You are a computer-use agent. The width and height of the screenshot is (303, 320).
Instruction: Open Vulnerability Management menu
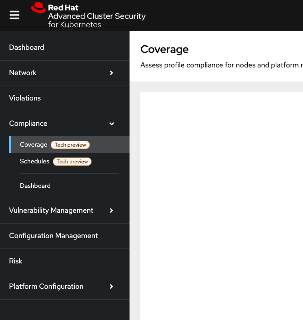[51, 210]
